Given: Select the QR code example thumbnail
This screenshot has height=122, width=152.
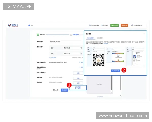Looking at the screenshot, I should point(96,57).
